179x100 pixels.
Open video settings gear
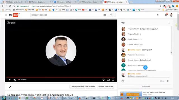point(103,80)
